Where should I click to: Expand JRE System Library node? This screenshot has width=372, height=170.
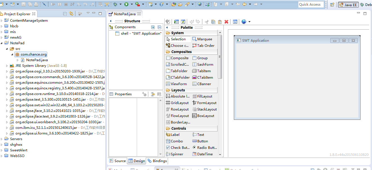click(x=7, y=66)
